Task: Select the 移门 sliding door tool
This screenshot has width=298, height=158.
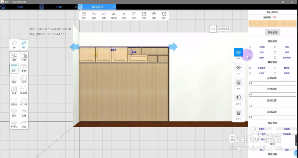Action: (24, 80)
